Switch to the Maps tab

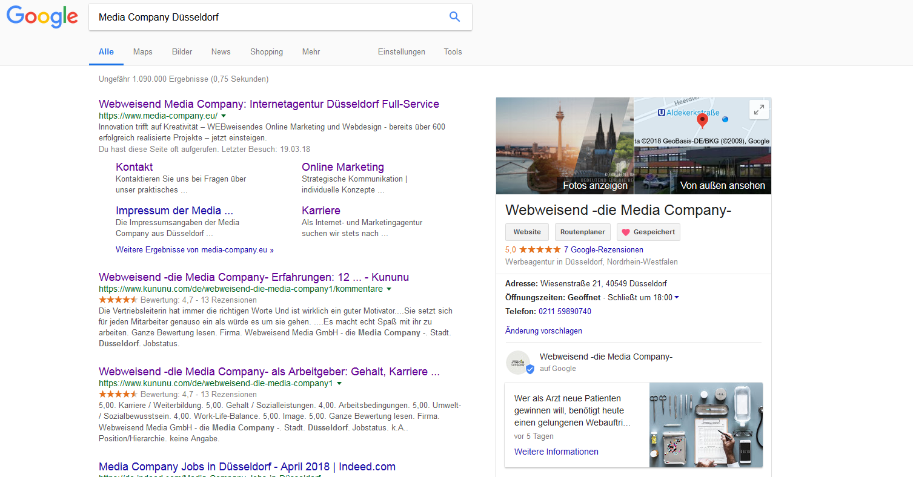tap(142, 51)
